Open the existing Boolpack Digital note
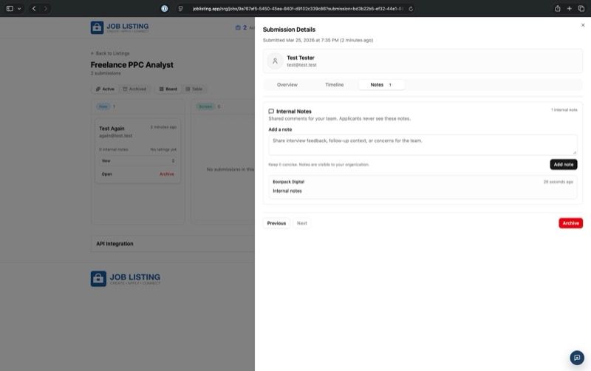This screenshot has width=591, height=371. pos(423,187)
